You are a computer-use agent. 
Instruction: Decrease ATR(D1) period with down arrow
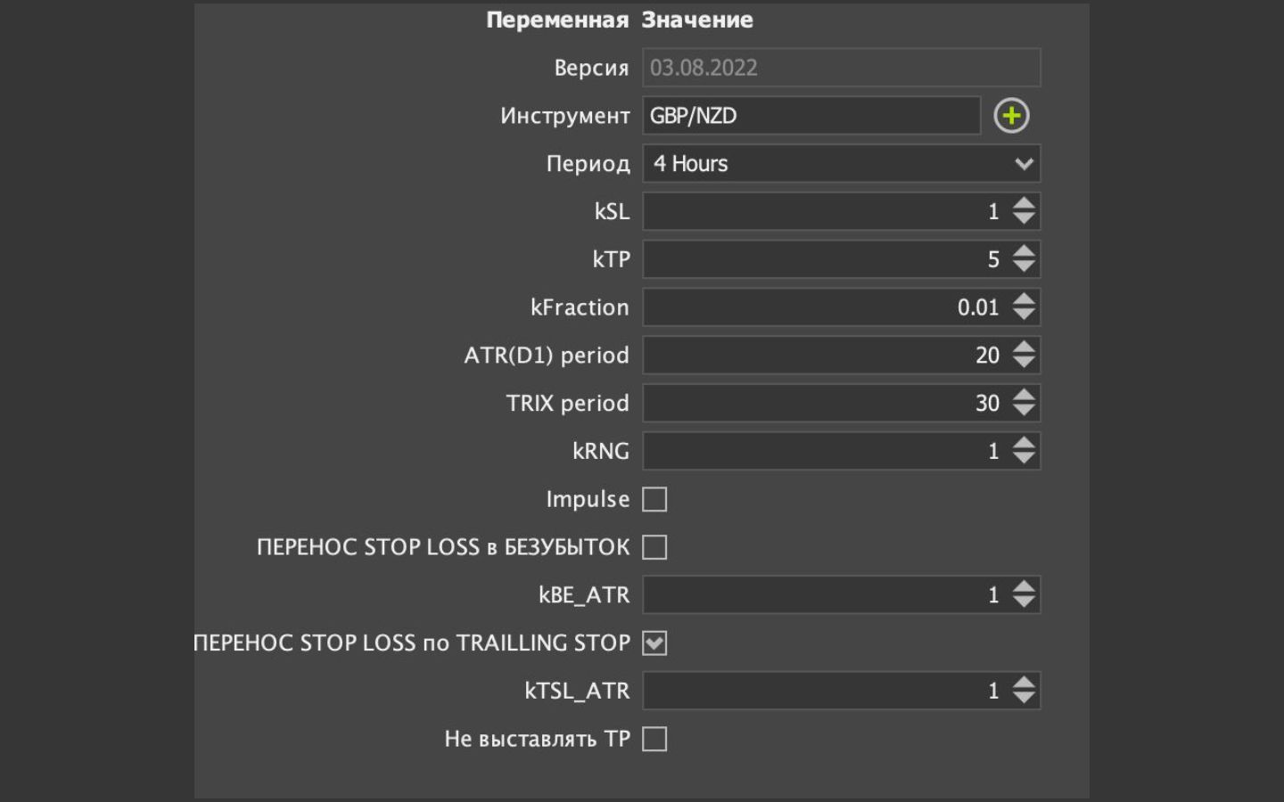click(1024, 363)
